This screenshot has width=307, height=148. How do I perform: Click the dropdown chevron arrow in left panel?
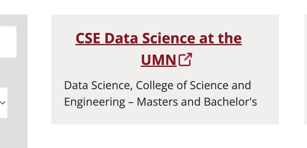pos(3,103)
